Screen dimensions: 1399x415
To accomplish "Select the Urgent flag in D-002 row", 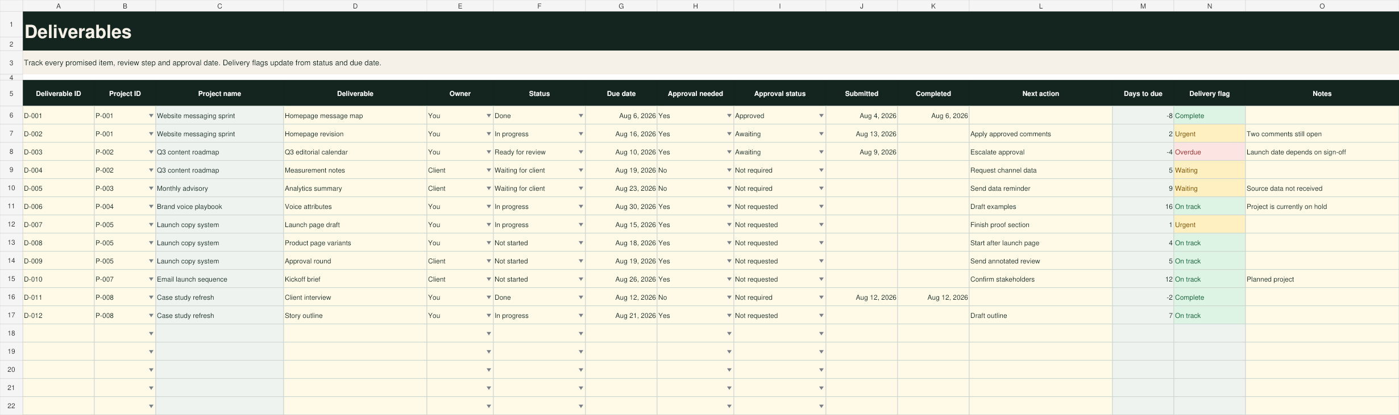I will click(x=1209, y=134).
